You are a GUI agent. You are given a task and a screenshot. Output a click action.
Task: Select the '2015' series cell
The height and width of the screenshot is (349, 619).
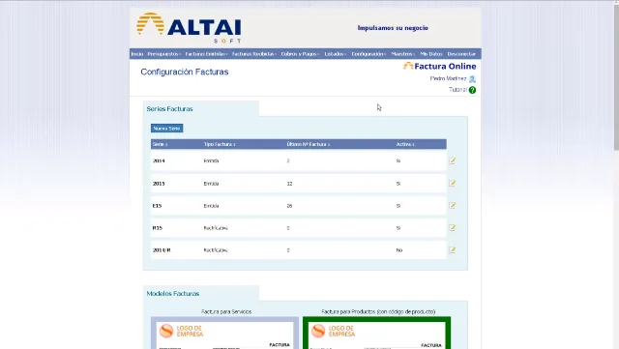point(159,184)
